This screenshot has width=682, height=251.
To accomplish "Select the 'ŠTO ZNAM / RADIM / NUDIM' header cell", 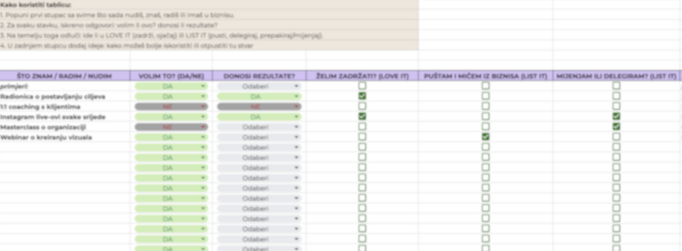I will [65, 76].
